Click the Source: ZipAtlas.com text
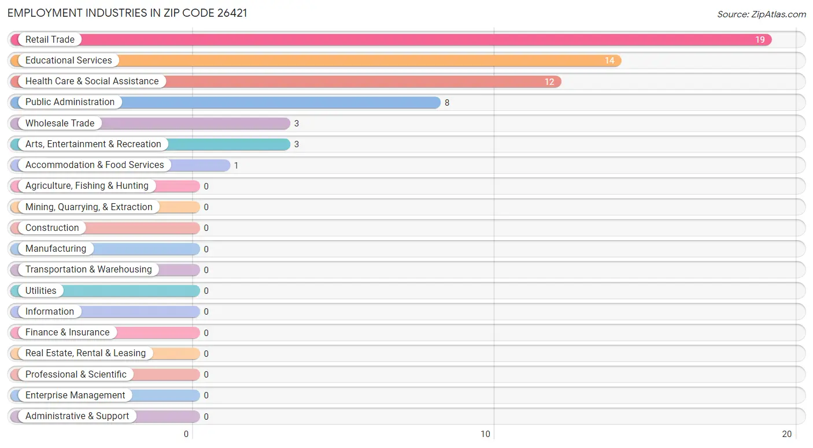The width and height of the screenshot is (813, 448). point(762,14)
